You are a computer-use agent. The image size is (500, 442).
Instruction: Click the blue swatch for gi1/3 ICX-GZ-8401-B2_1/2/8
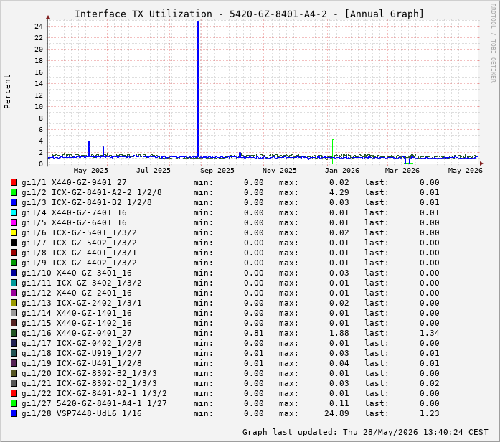[x=14, y=202]
